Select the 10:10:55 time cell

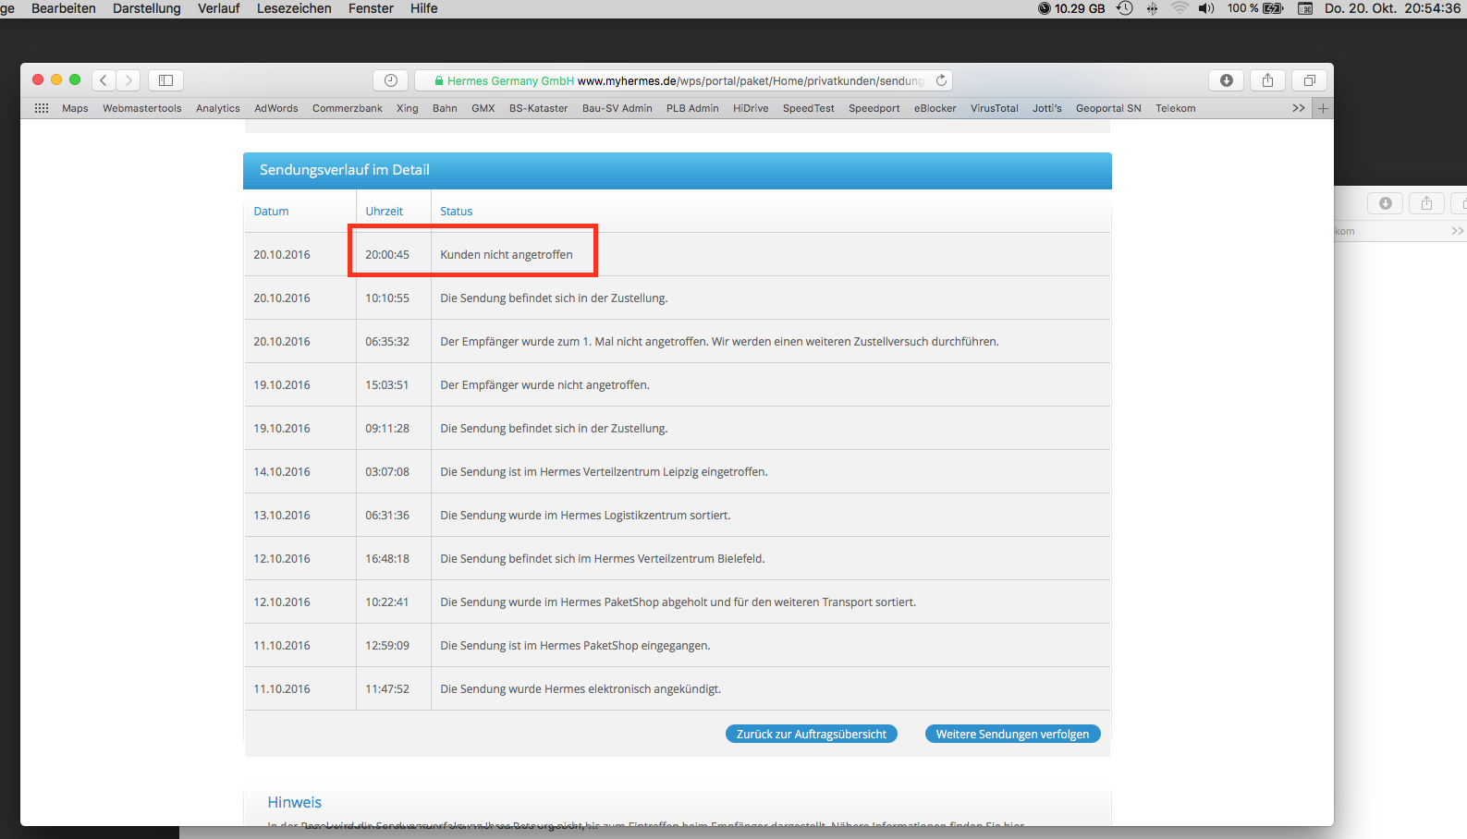pyautogui.click(x=387, y=298)
